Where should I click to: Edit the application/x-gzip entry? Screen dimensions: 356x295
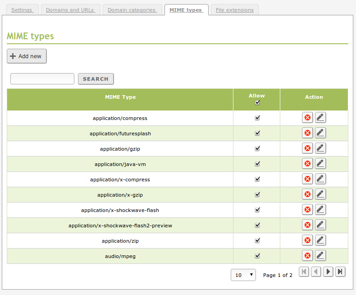[x=320, y=194]
